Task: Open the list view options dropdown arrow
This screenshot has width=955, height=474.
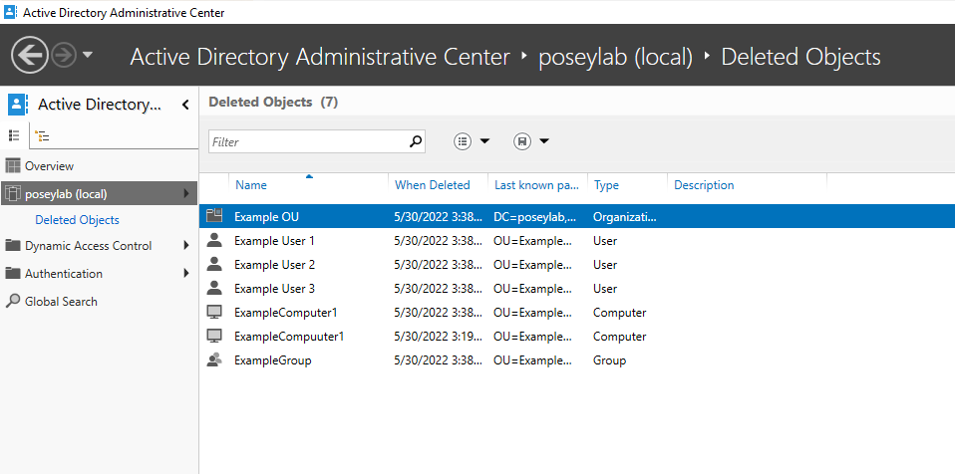Action: [484, 141]
